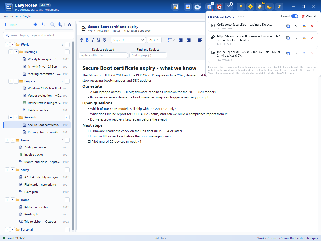Image resolution: width=321 pixels, height=241 pixels.
Task: Expand the Personal folder arrow
Action: click(13, 230)
